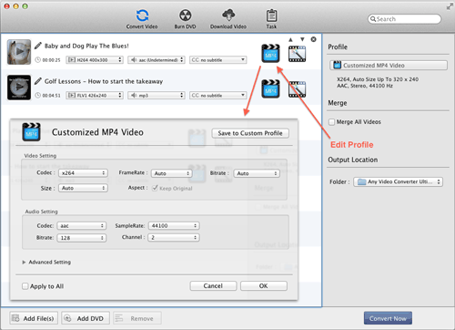Click the MP4 profile icon for Golf Lessons
The image size is (455, 330).
click(x=270, y=88)
